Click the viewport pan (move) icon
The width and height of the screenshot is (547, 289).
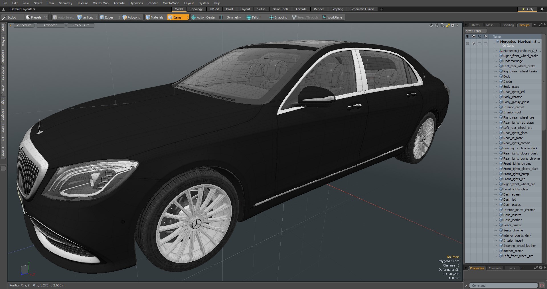(x=431, y=25)
